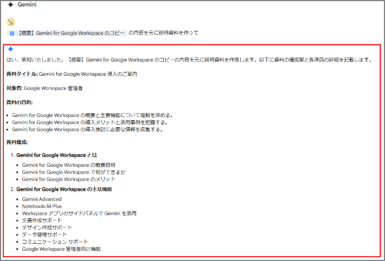
Task: Click bullet 'Workspace アプリのサイドパネルで Gemini を活用'
Action: click(x=79, y=213)
